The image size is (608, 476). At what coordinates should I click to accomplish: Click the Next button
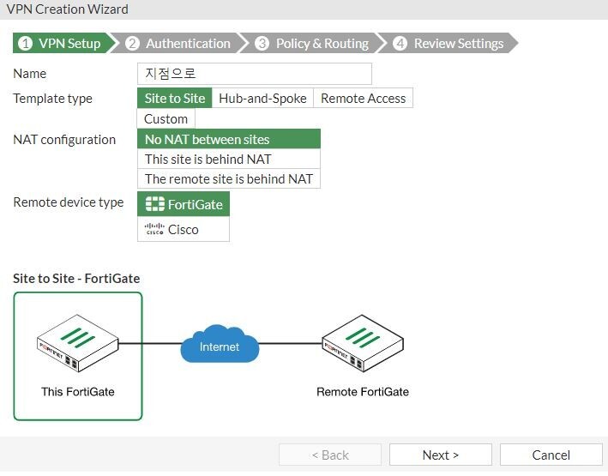441,455
